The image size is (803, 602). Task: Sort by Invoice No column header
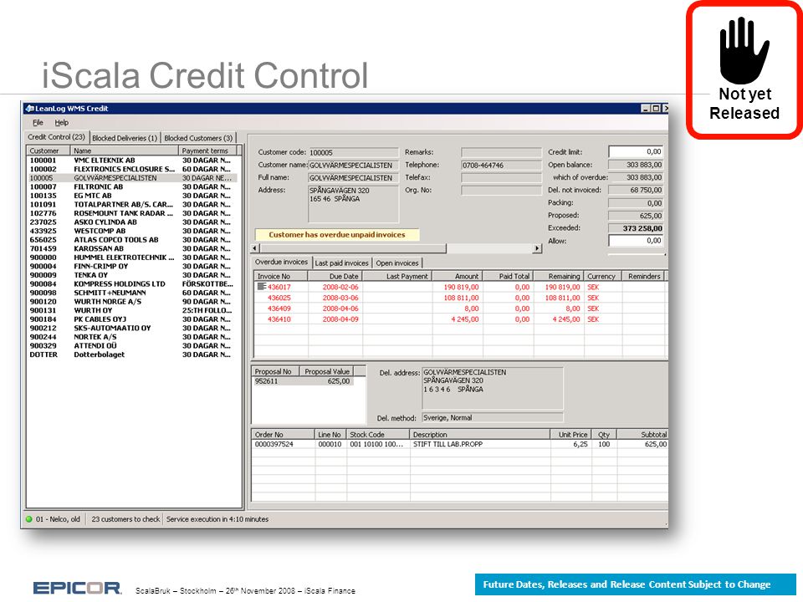point(281,277)
